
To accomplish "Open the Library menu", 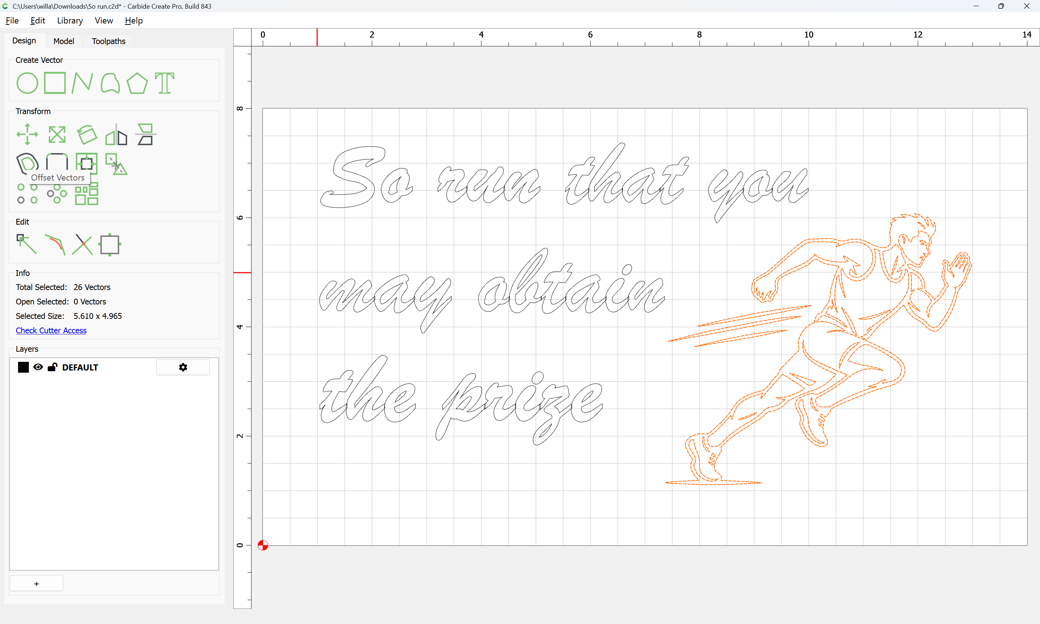I will tap(70, 21).
